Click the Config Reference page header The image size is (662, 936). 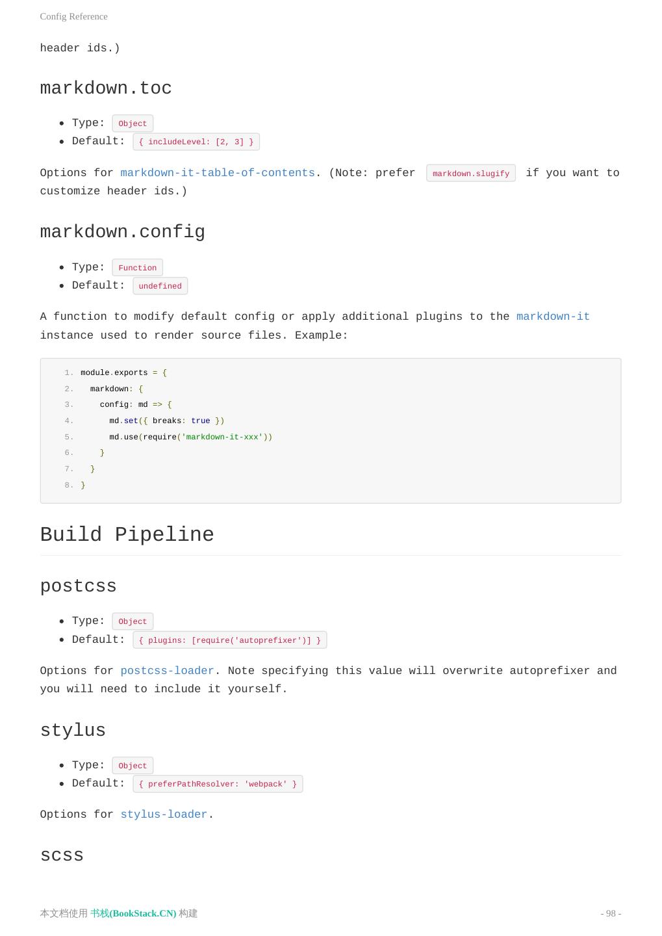tap(73, 16)
